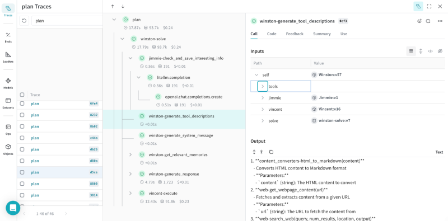Switch to the Feedback tab
This screenshot has height=221, width=448.
pyautogui.click(x=295, y=34)
